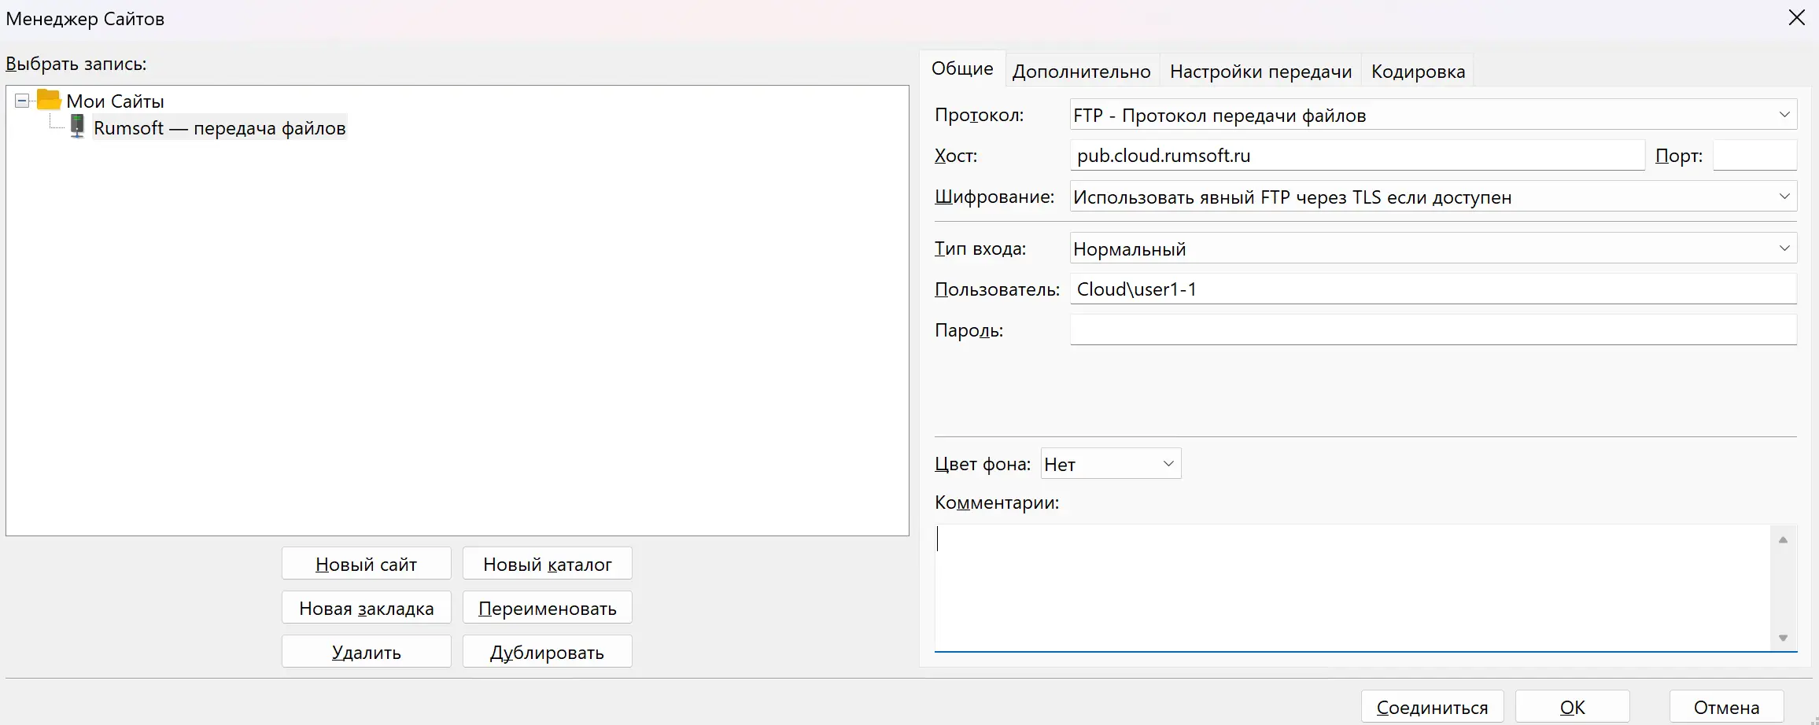
Task: Switch to the Общие tab
Action: point(962,68)
